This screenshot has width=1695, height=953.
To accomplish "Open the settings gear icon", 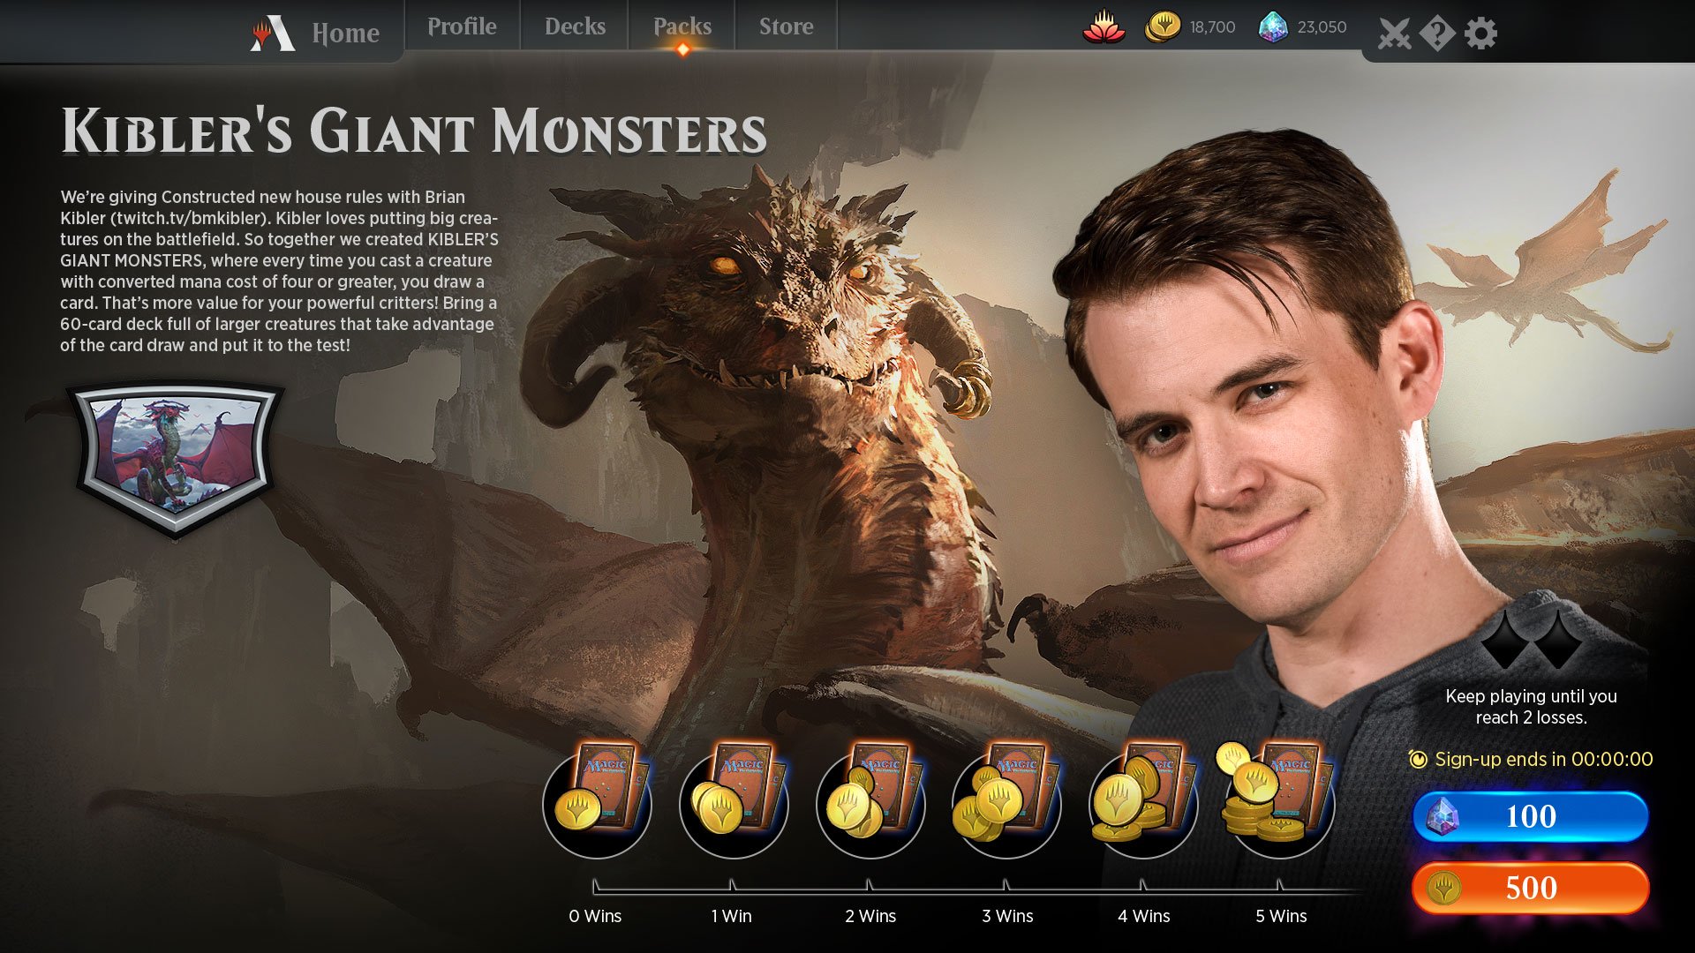I will (x=1480, y=34).
